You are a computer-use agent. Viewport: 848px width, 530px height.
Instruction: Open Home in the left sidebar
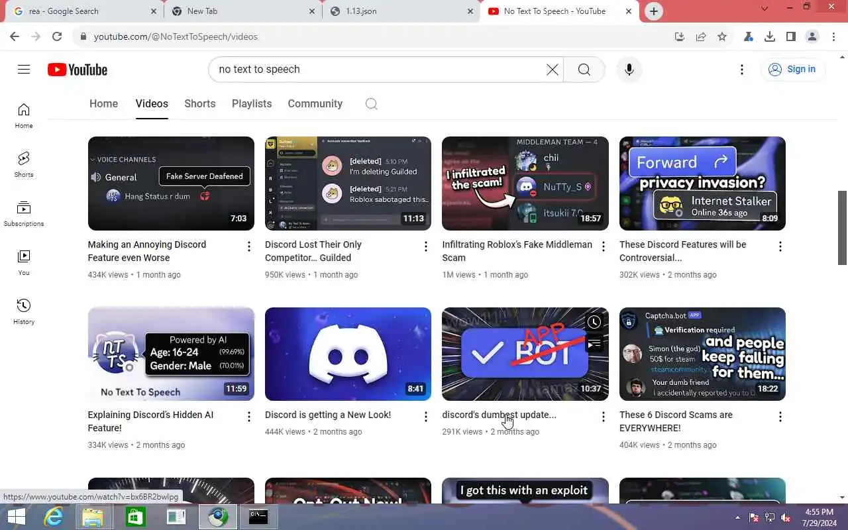(x=24, y=115)
